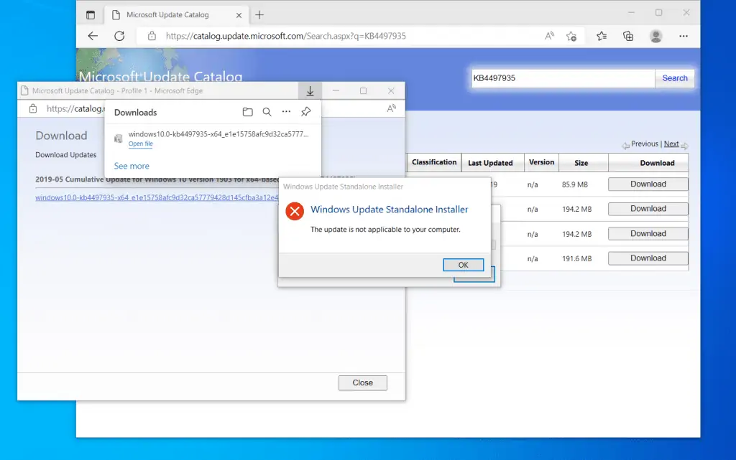Click OK in the Standalone Installer error dialog
The width and height of the screenshot is (736, 460).
tap(464, 265)
